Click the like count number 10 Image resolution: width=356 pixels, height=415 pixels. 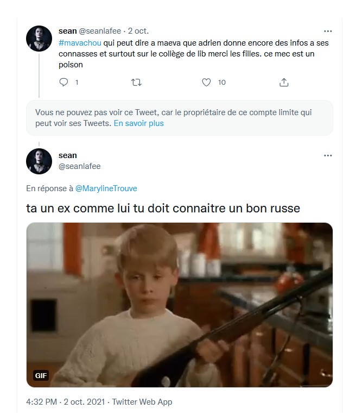pyautogui.click(x=221, y=83)
